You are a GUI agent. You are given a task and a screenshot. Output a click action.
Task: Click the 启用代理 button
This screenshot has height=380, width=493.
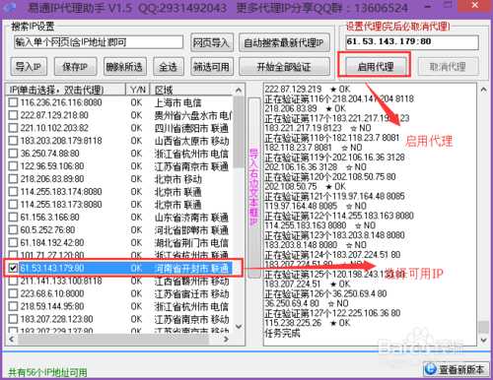(375, 67)
